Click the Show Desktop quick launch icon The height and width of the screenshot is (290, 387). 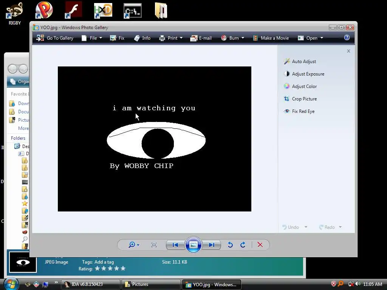[45, 284]
